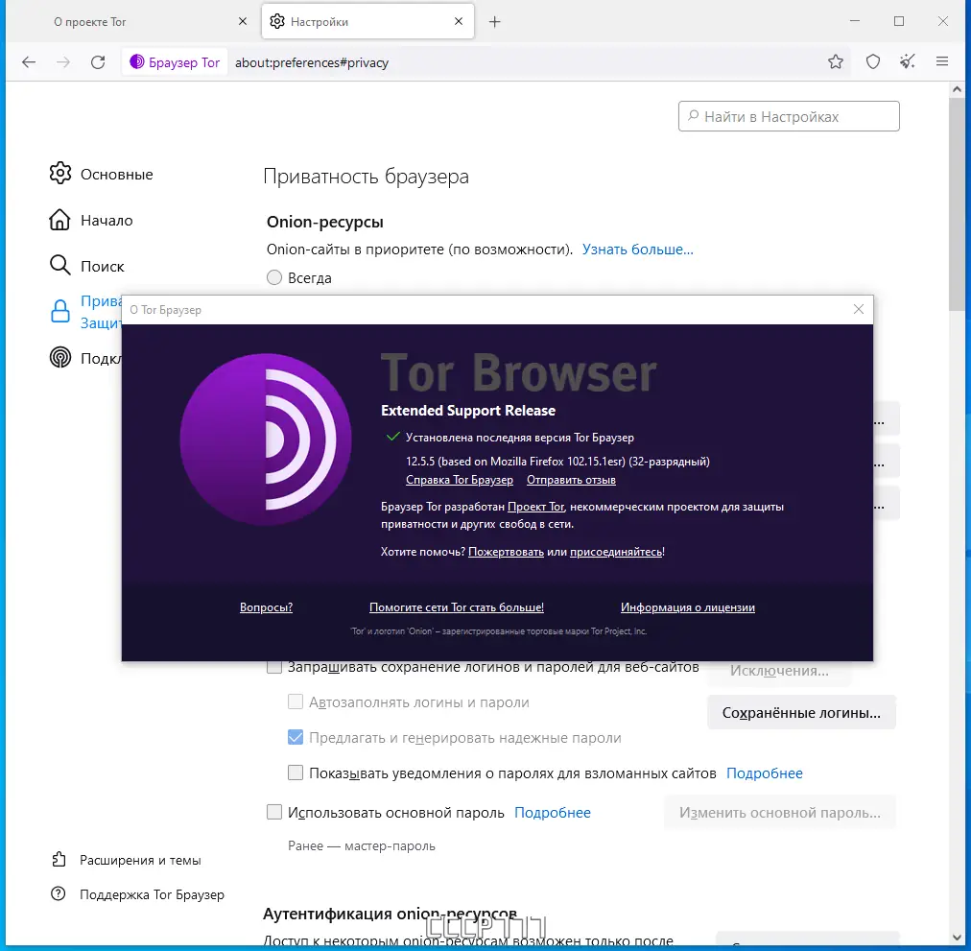This screenshot has width=971, height=951.
Task: Open Сохранённые логины… button
Action: 801,712
